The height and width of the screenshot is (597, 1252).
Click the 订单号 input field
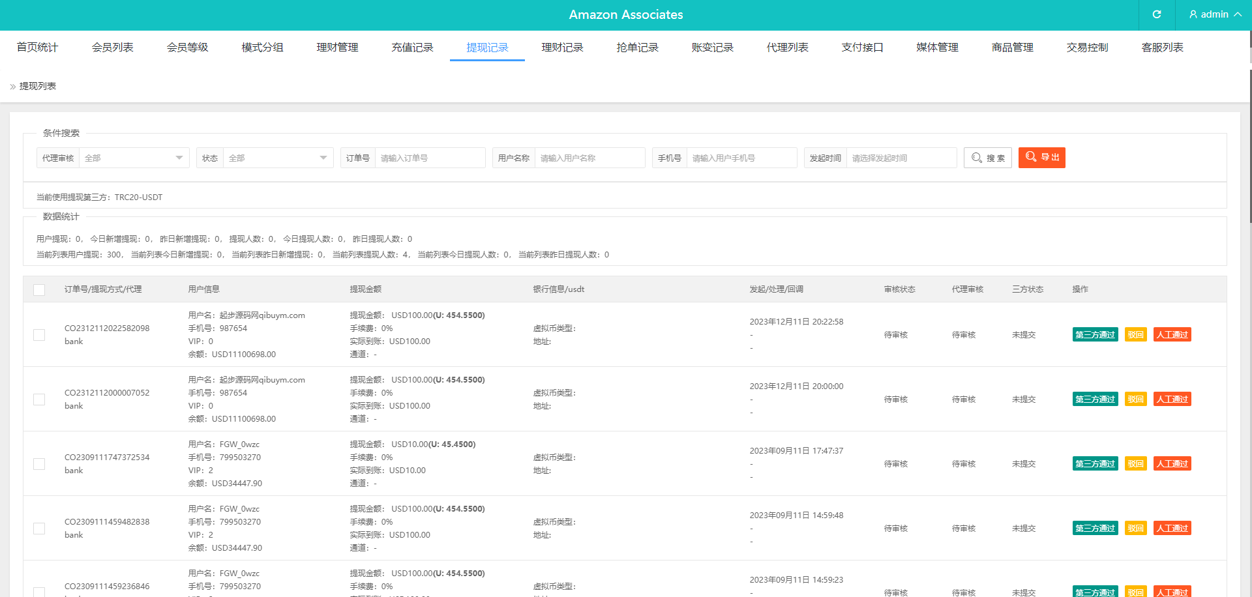[430, 158]
